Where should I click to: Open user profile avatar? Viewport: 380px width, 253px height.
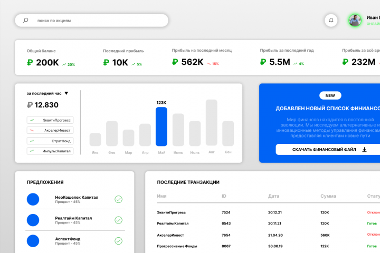click(x=355, y=20)
